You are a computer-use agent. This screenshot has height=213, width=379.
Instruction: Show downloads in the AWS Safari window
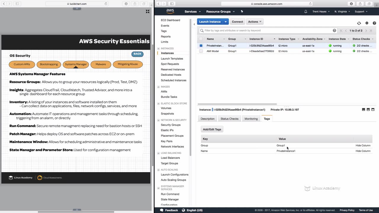click(351, 4)
